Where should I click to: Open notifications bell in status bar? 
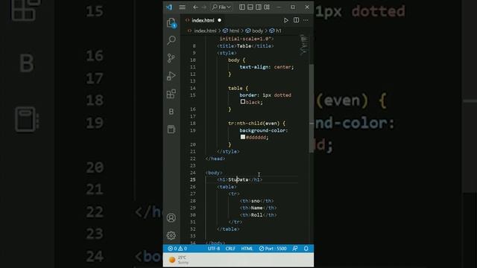[x=306, y=249]
